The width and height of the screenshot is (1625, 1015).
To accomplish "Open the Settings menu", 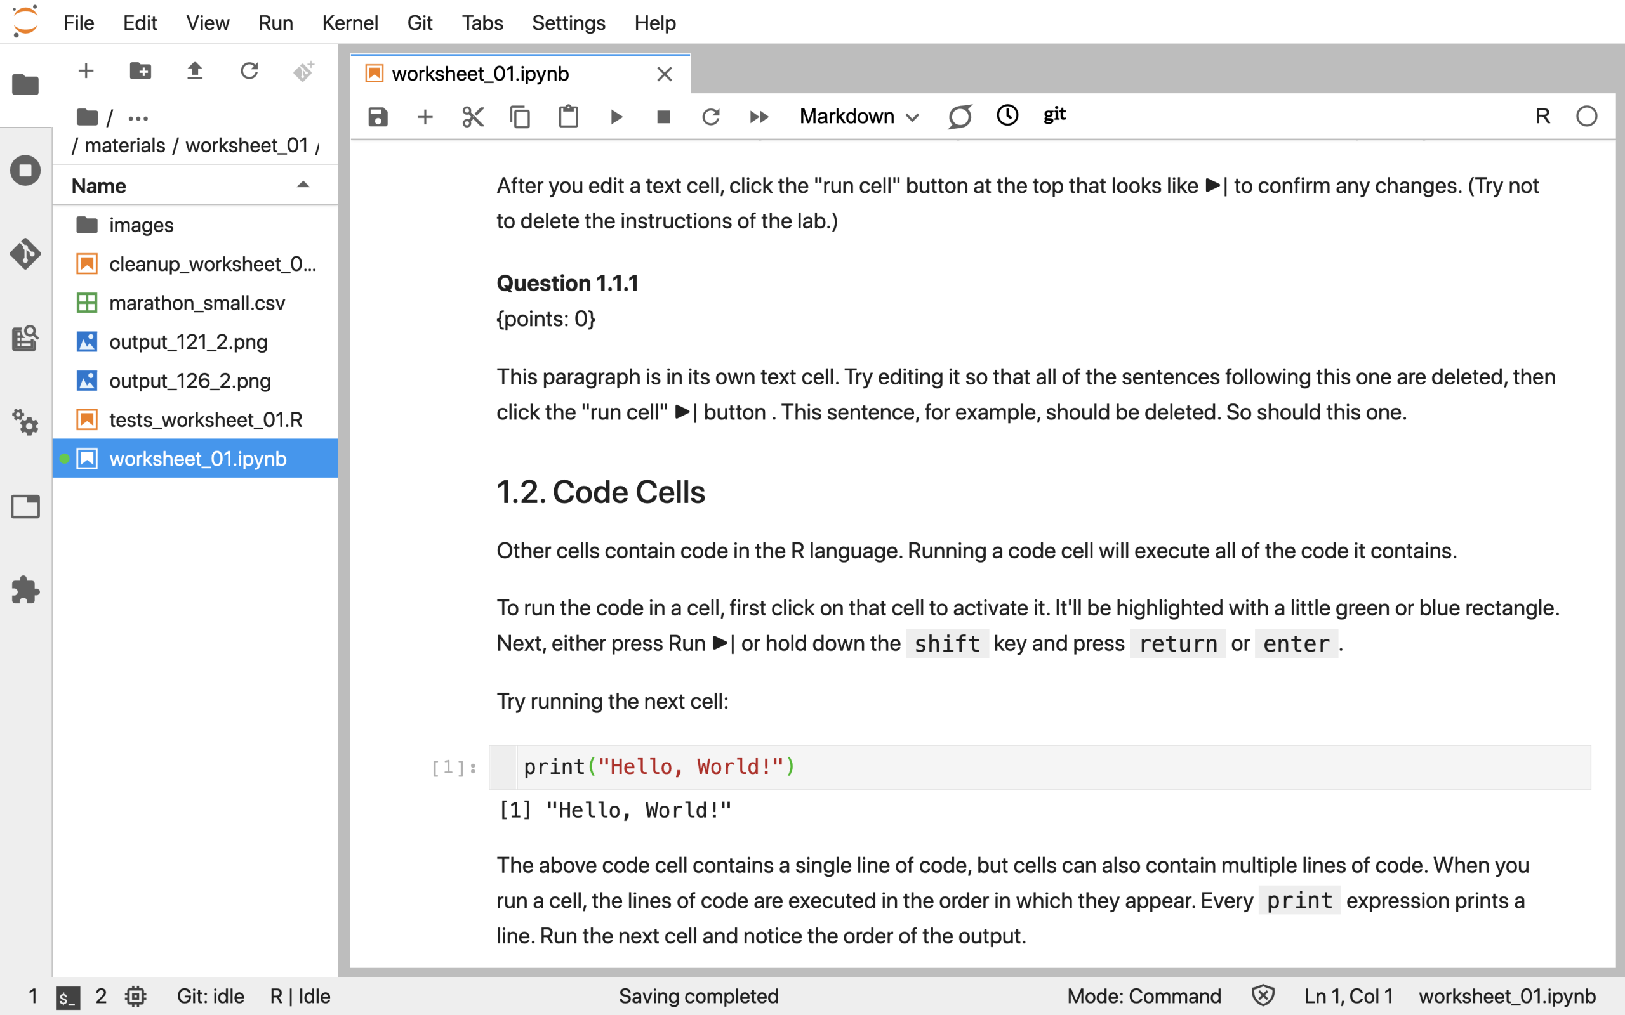I will tap(568, 23).
